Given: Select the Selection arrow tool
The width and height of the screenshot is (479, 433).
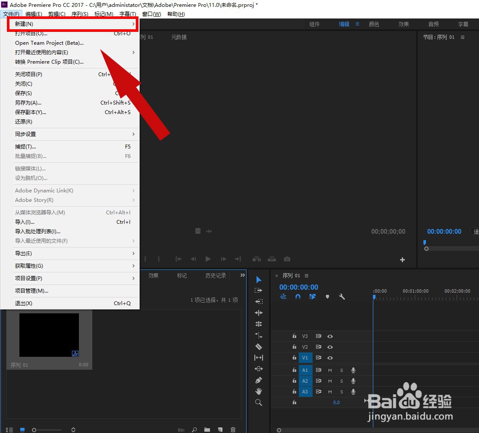Looking at the screenshot, I should [x=259, y=280].
